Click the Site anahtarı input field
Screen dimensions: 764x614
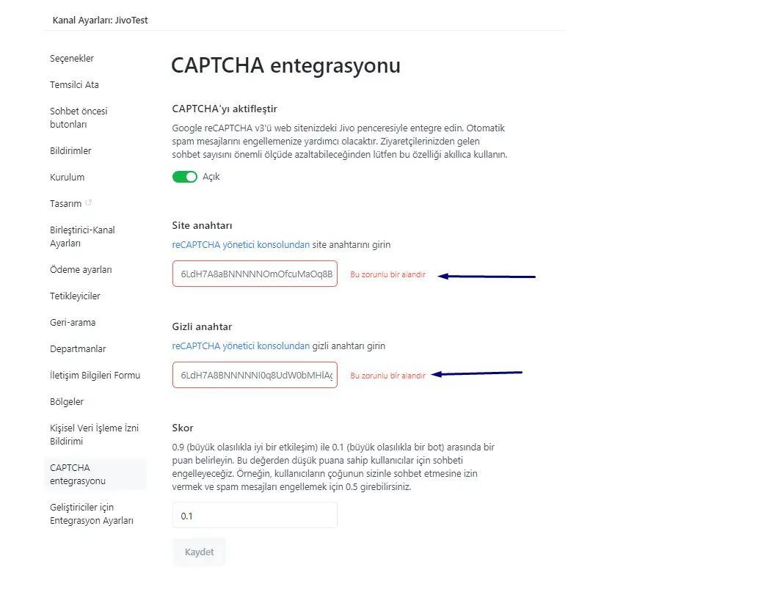255,274
